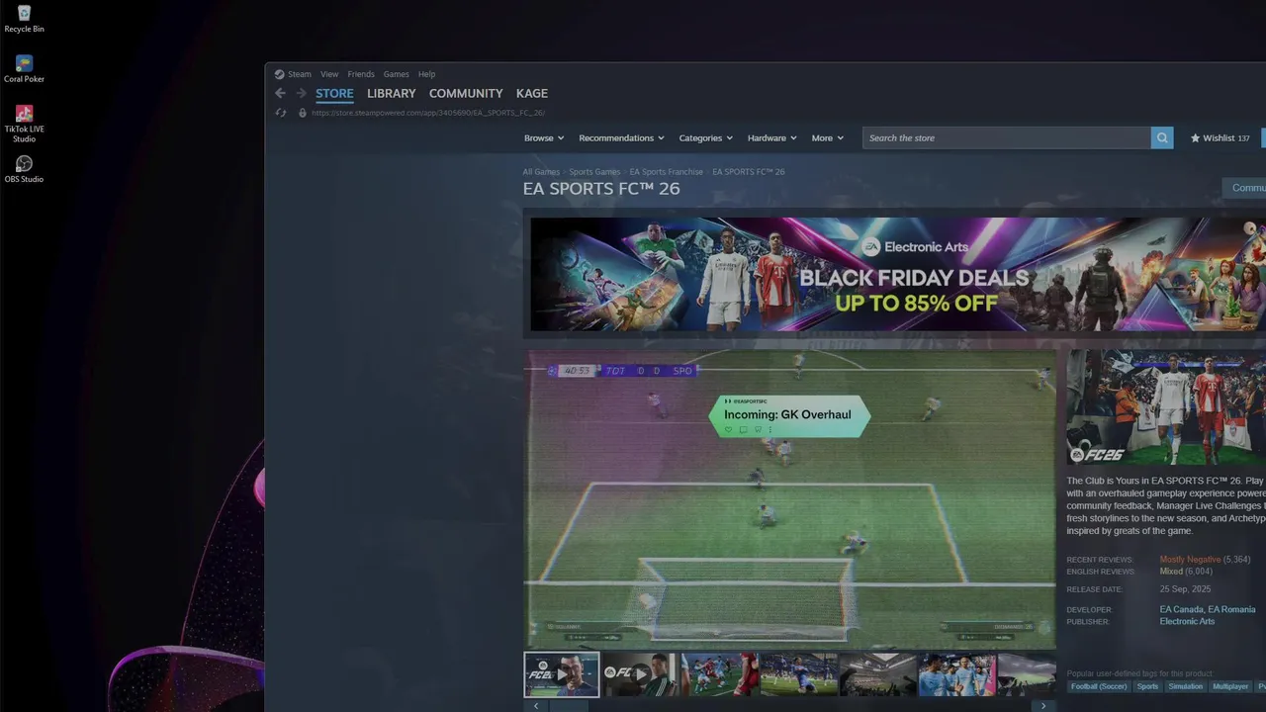This screenshot has width=1266, height=712.
Task: Open the Coral Poker desktop icon
Action: coord(24,69)
